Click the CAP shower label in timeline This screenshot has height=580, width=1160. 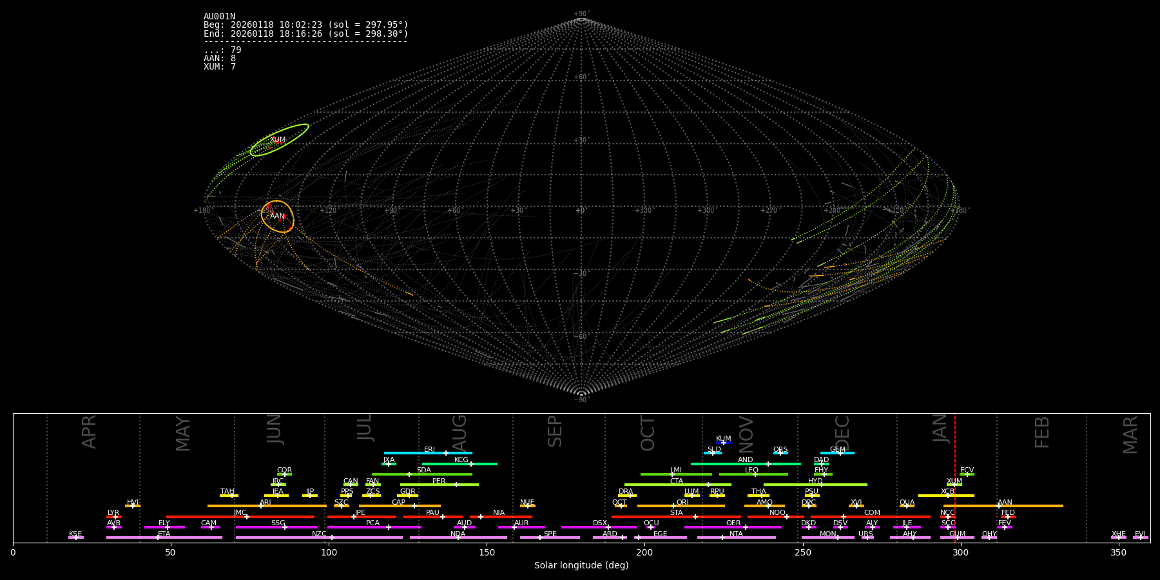coord(399,503)
